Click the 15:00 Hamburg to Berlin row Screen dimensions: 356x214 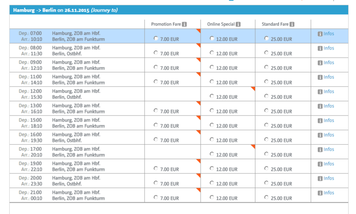(78, 123)
